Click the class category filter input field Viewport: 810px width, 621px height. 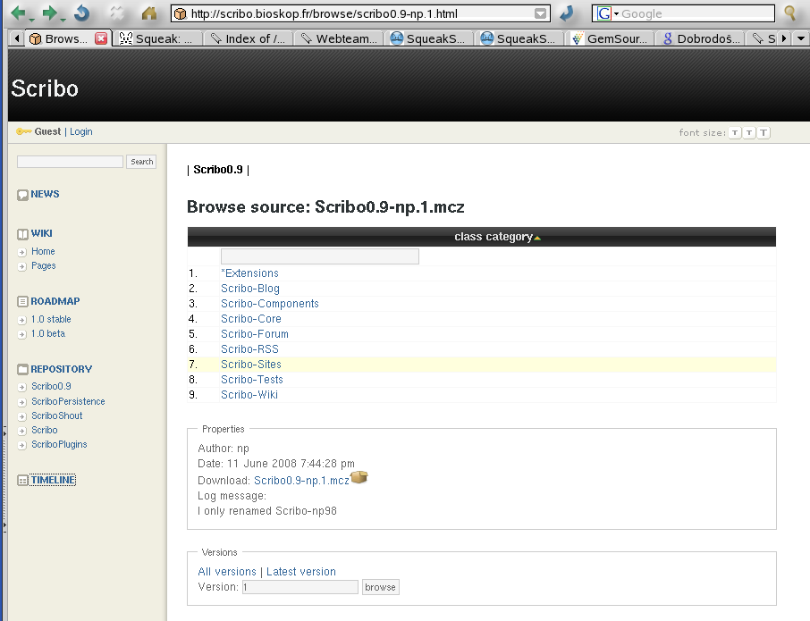pos(320,256)
